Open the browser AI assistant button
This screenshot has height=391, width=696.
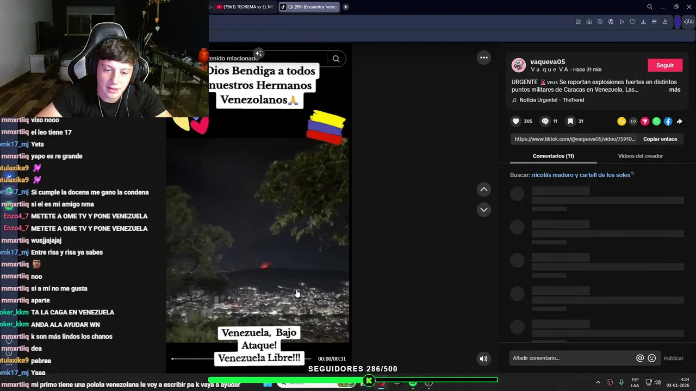click(x=688, y=22)
